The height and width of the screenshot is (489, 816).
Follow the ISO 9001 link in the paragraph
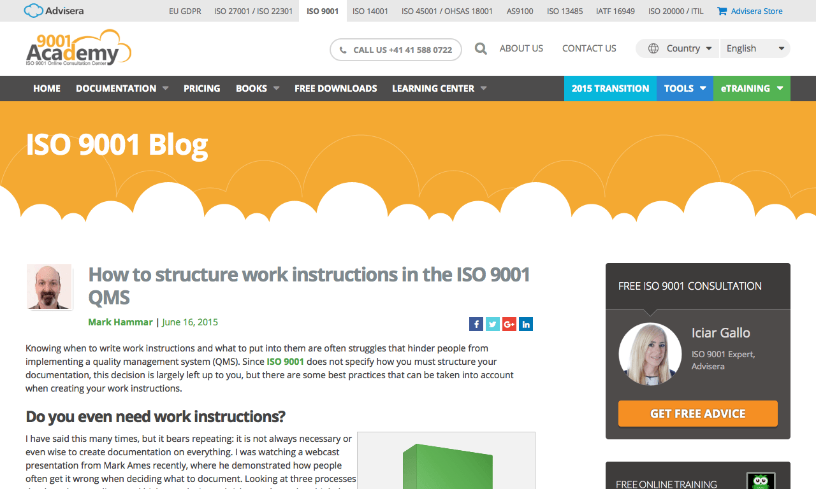click(x=285, y=362)
